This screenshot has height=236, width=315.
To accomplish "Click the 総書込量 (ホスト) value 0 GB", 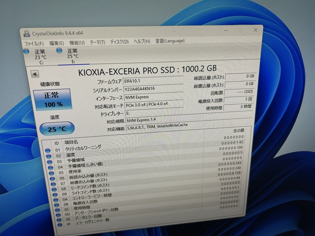I will pyautogui.click(x=240, y=84).
